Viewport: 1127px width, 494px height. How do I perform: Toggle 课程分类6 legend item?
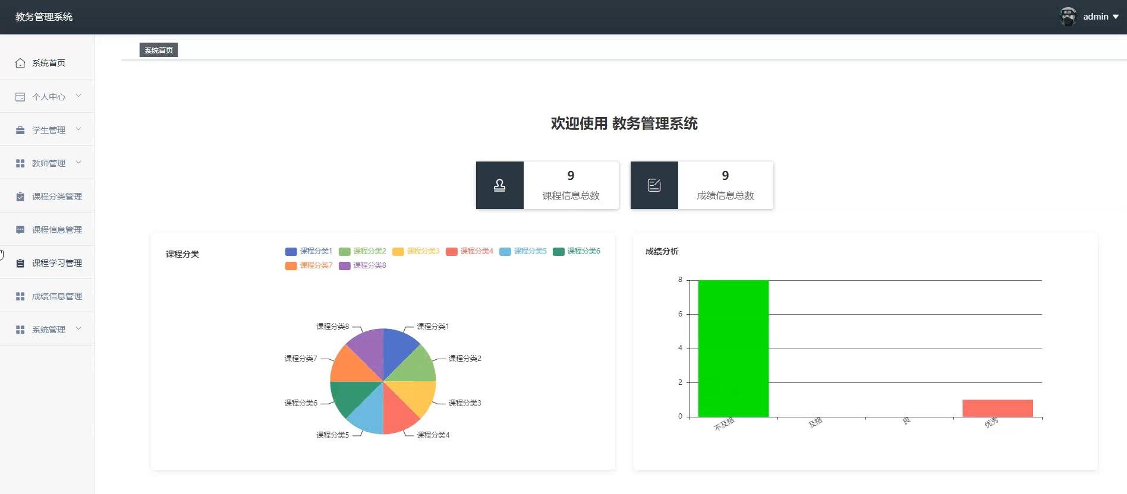tap(576, 251)
